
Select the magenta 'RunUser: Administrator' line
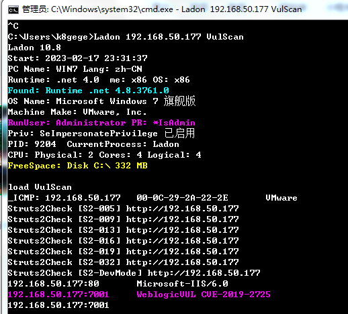[x=101, y=123]
